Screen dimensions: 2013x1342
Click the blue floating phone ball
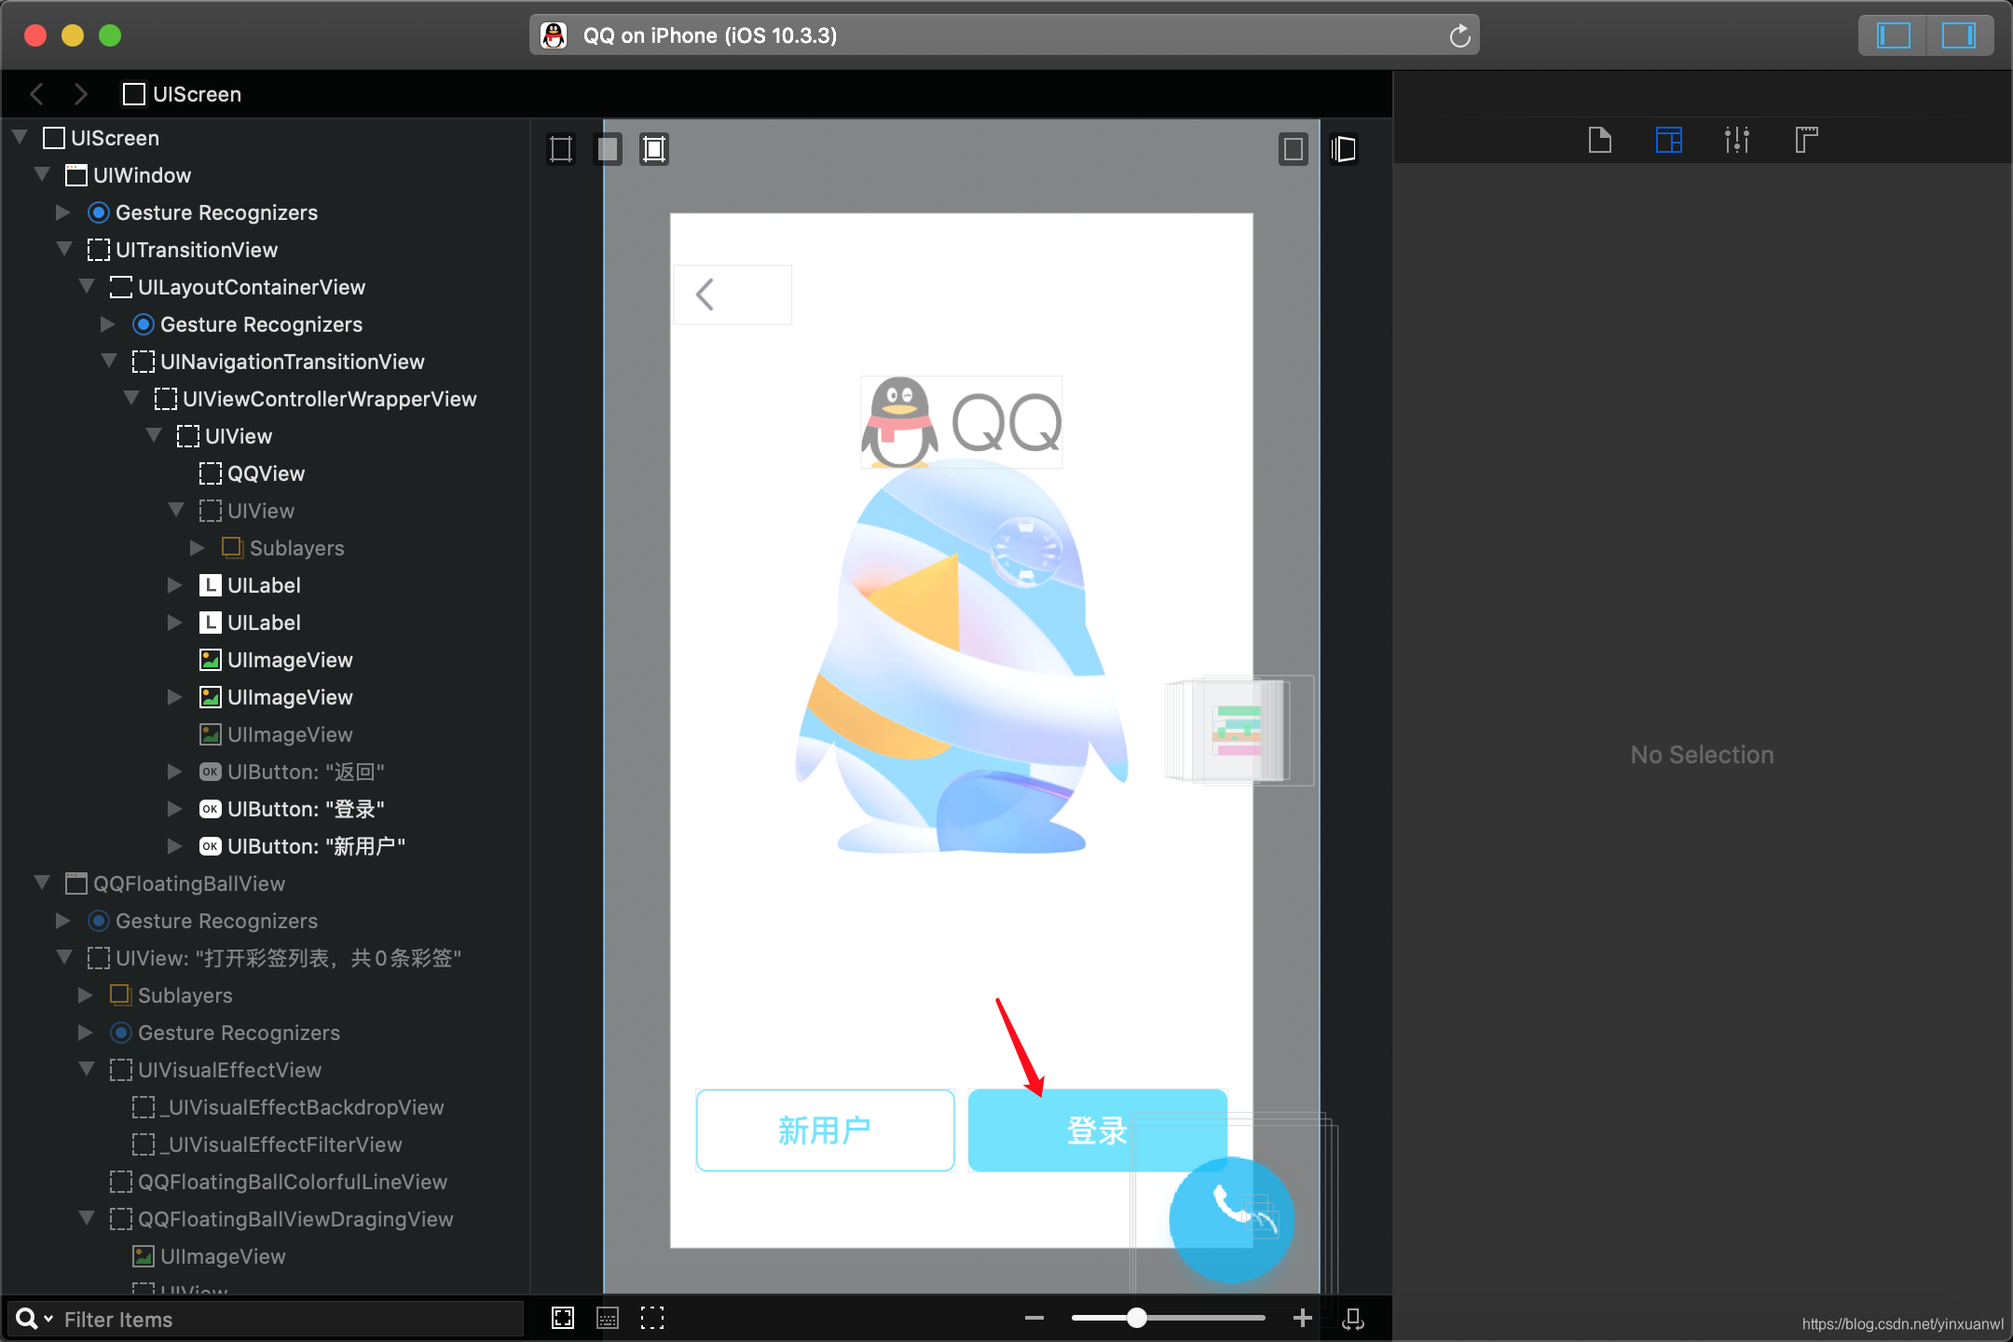tap(1231, 1220)
